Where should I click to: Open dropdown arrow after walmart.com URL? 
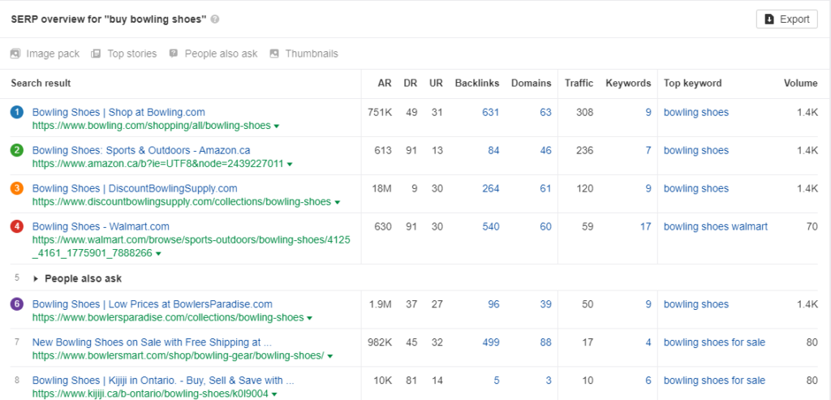(x=158, y=254)
